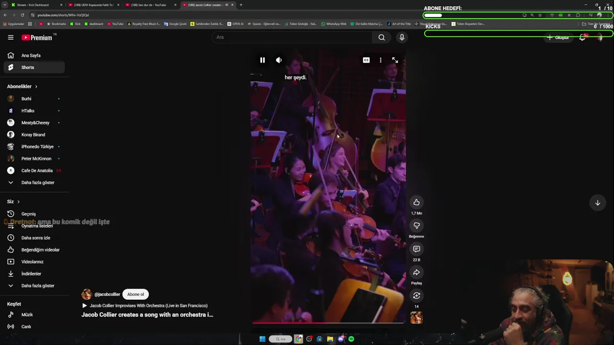The width and height of the screenshot is (614, 345).
Task: Open Daha sonra izle watch later
Action: (x=34, y=238)
